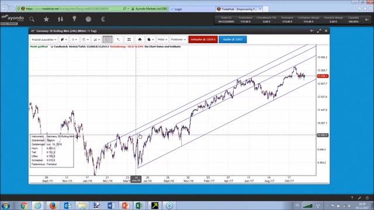
Task: Click the red current price label on axis
Action: click(323, 76)
